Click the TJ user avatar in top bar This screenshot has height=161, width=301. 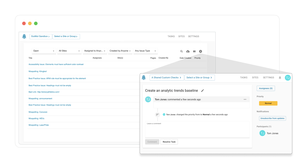click(x=288, y=78)
